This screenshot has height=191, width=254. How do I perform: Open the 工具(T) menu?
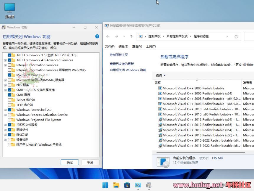coord(151,46)
